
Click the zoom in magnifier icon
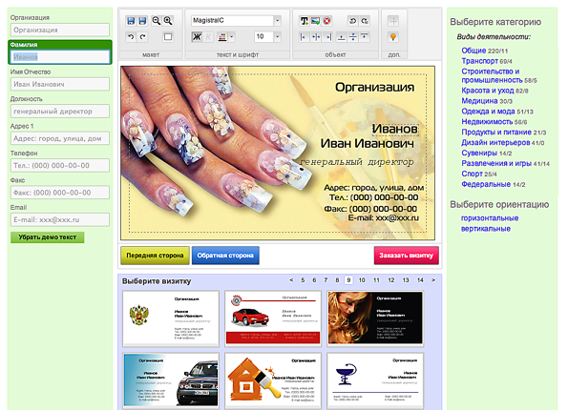point(168,21)
